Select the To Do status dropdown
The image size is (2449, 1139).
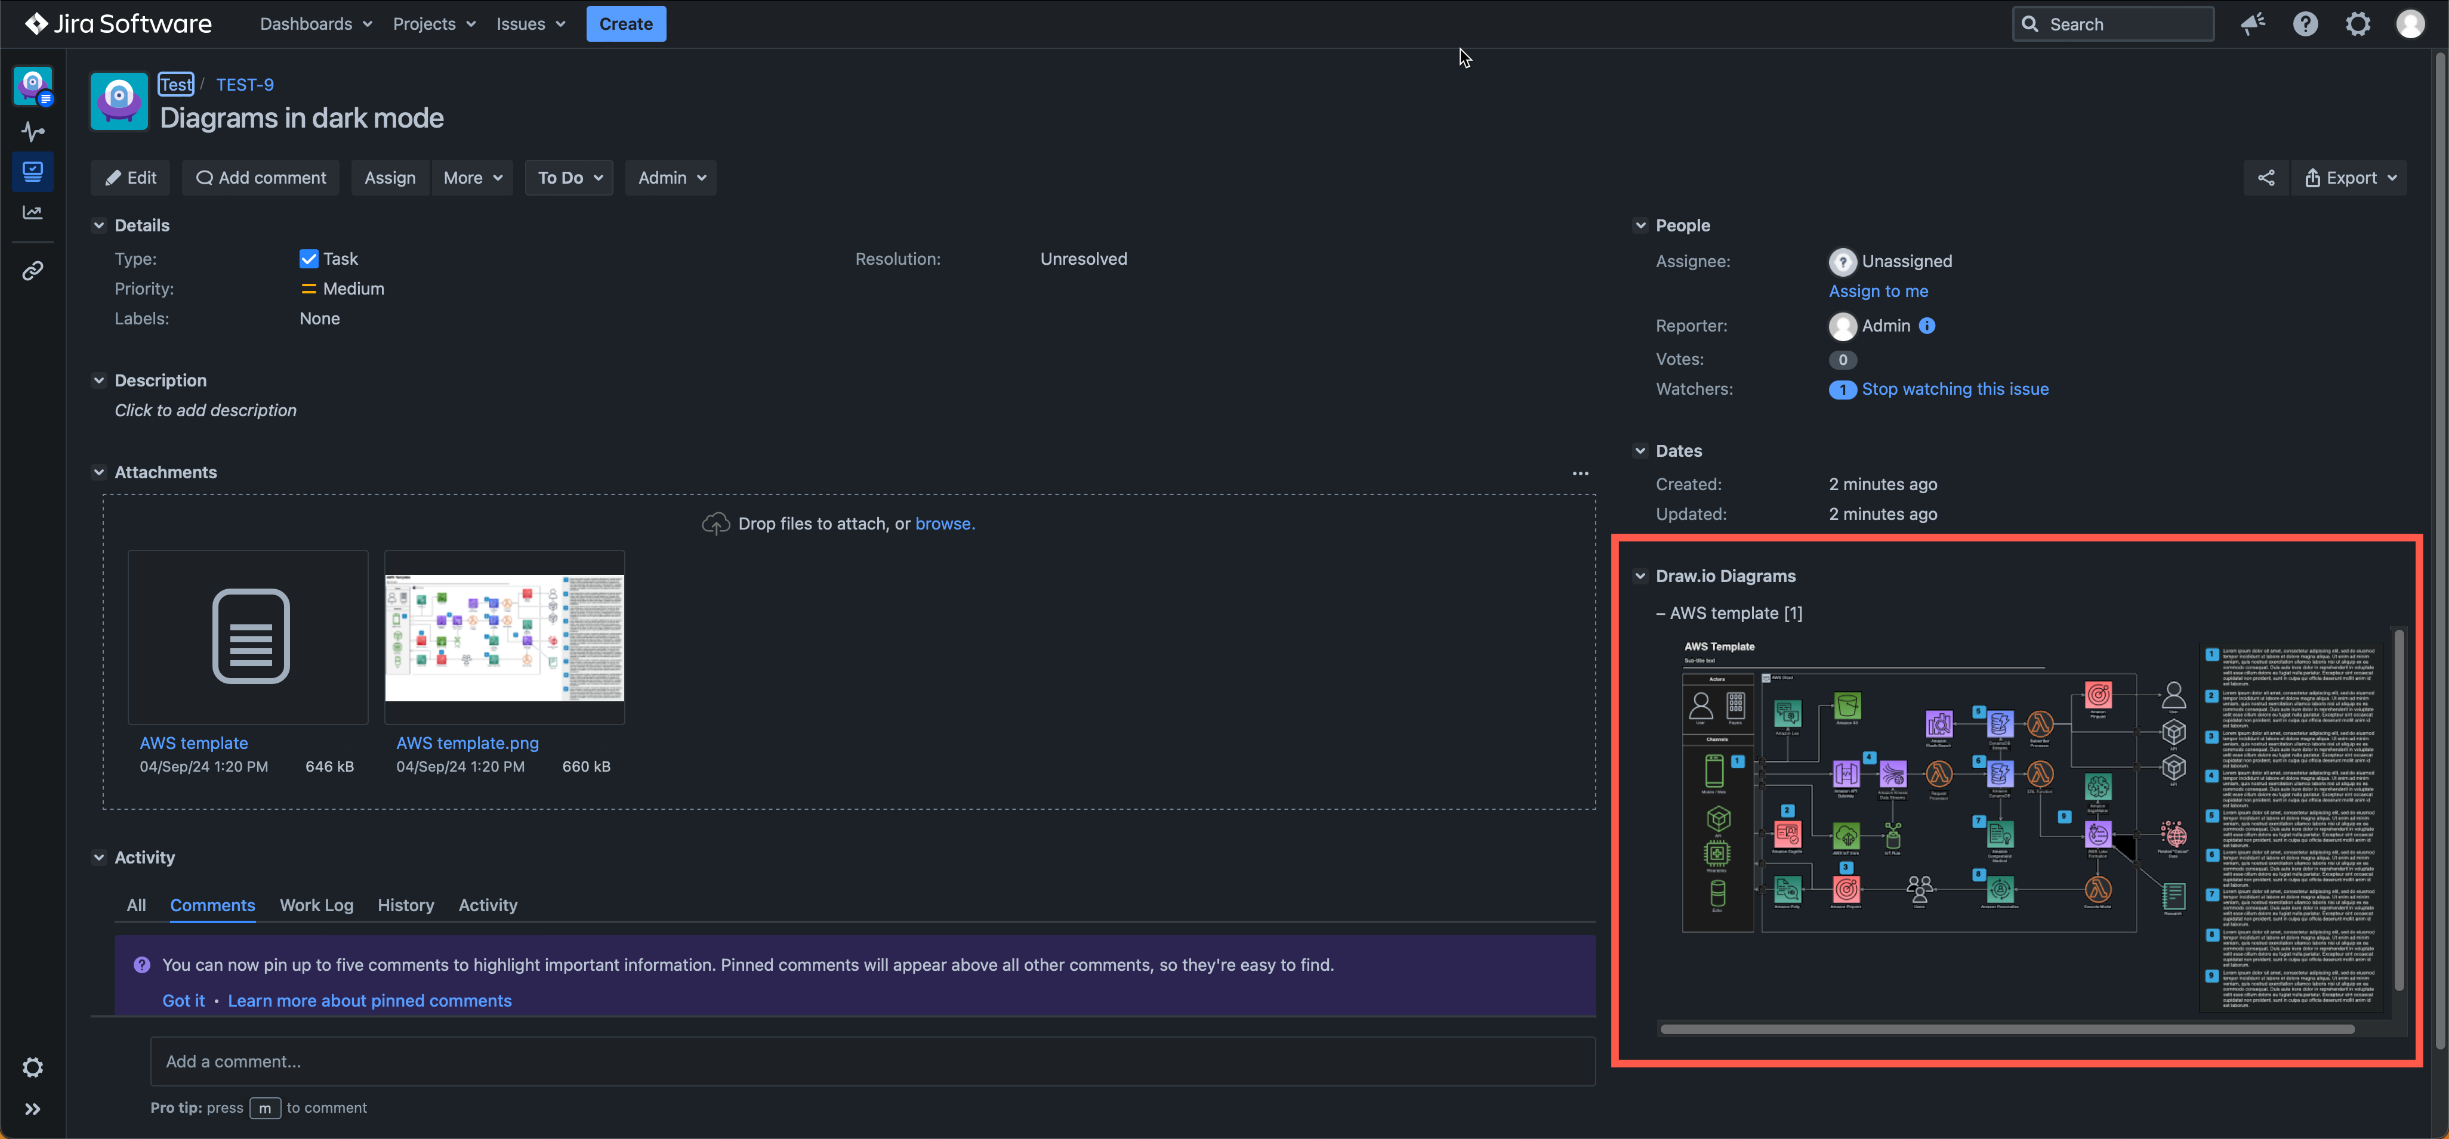tap(569, 177)
